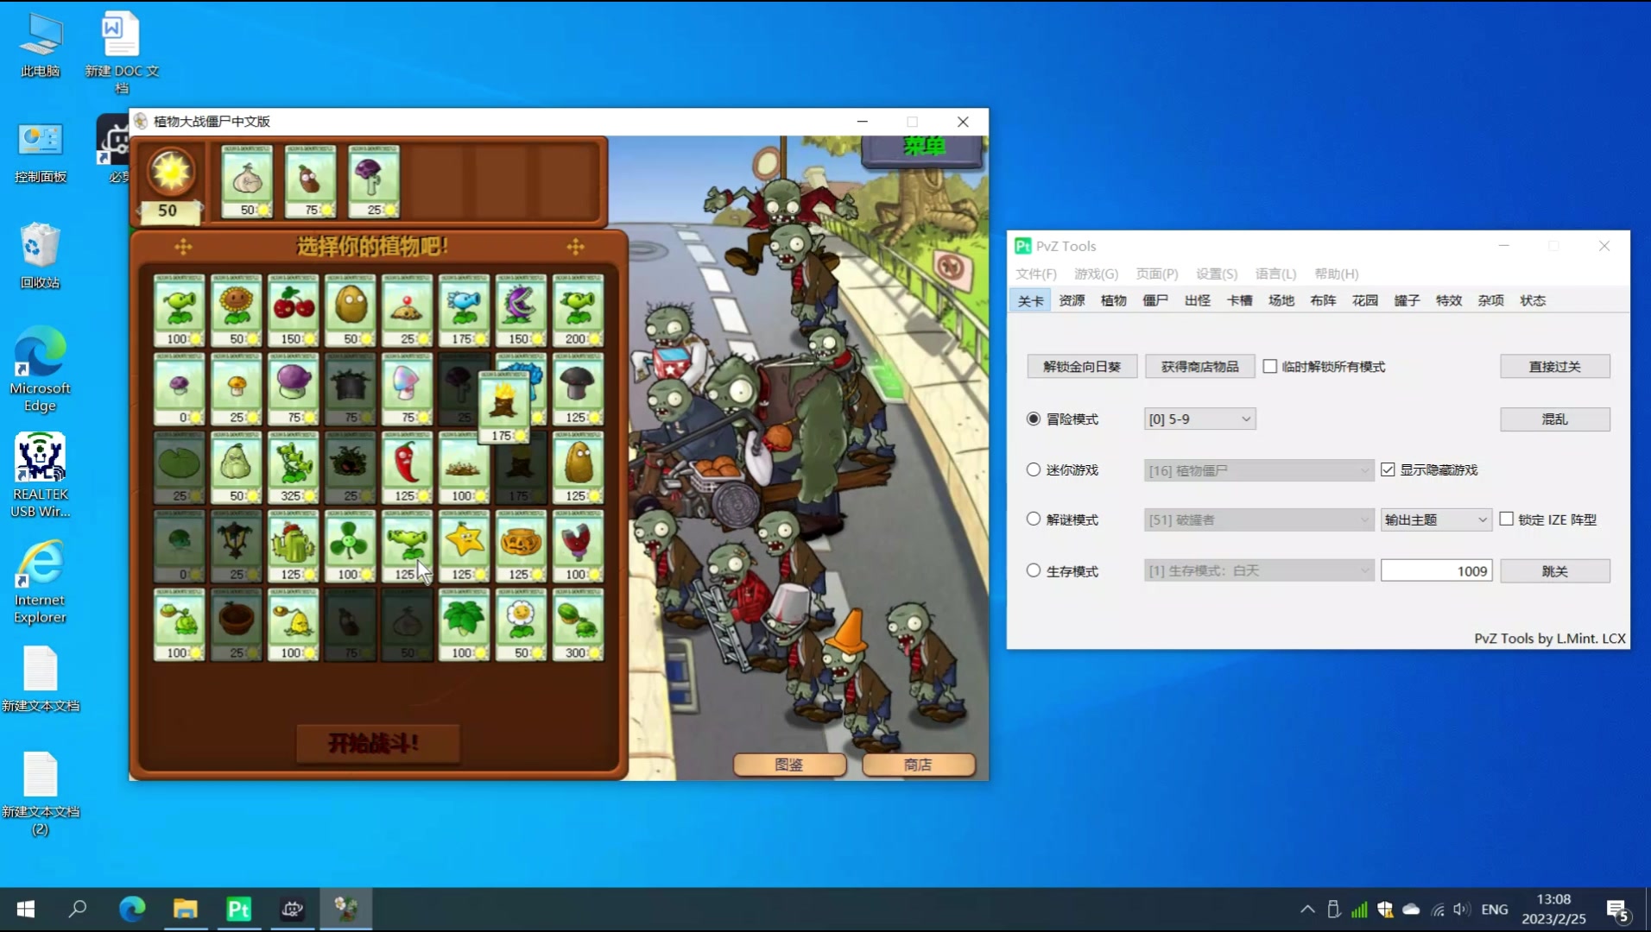Select the Sun-shroom seed card

[236, 389]
